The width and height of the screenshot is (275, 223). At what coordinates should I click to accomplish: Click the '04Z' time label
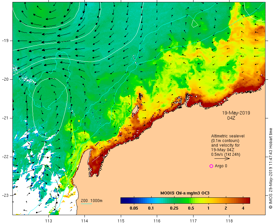231,118
